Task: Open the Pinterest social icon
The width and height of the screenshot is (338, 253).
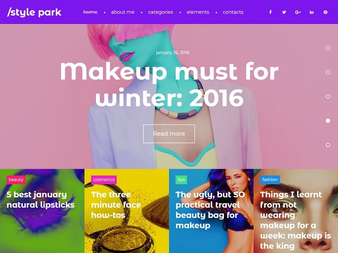Action: pos(325,12)
